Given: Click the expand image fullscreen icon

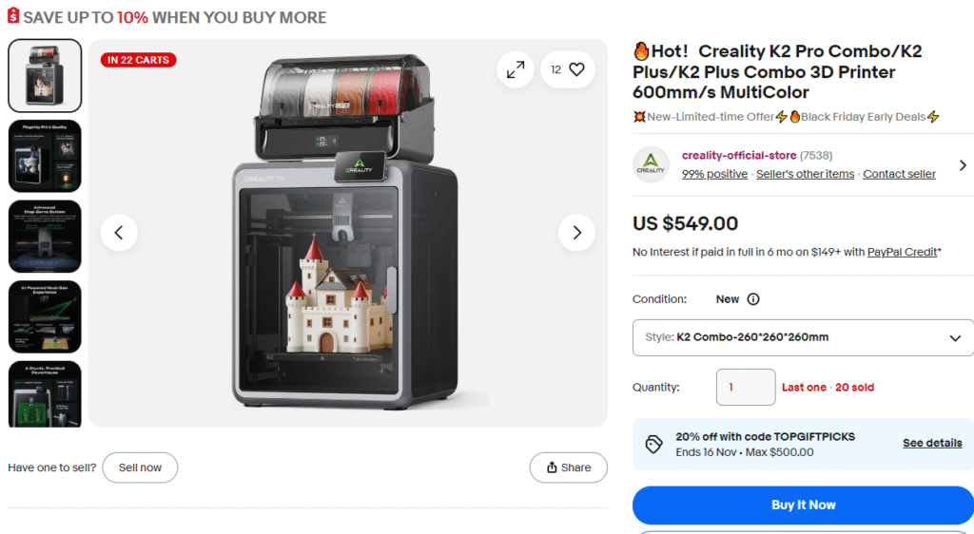Looking at the screenshot, I should (516, 69).
